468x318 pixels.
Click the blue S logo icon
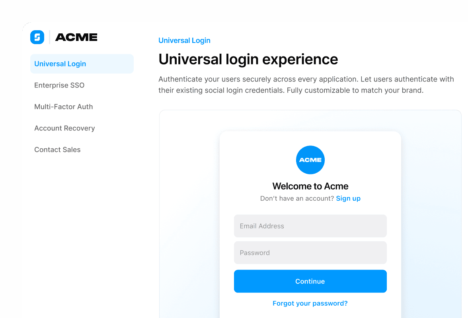tap(37, 37)
